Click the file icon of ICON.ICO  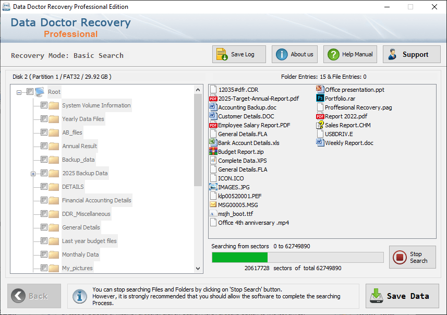pyautogui.click(x=213, y=178)
